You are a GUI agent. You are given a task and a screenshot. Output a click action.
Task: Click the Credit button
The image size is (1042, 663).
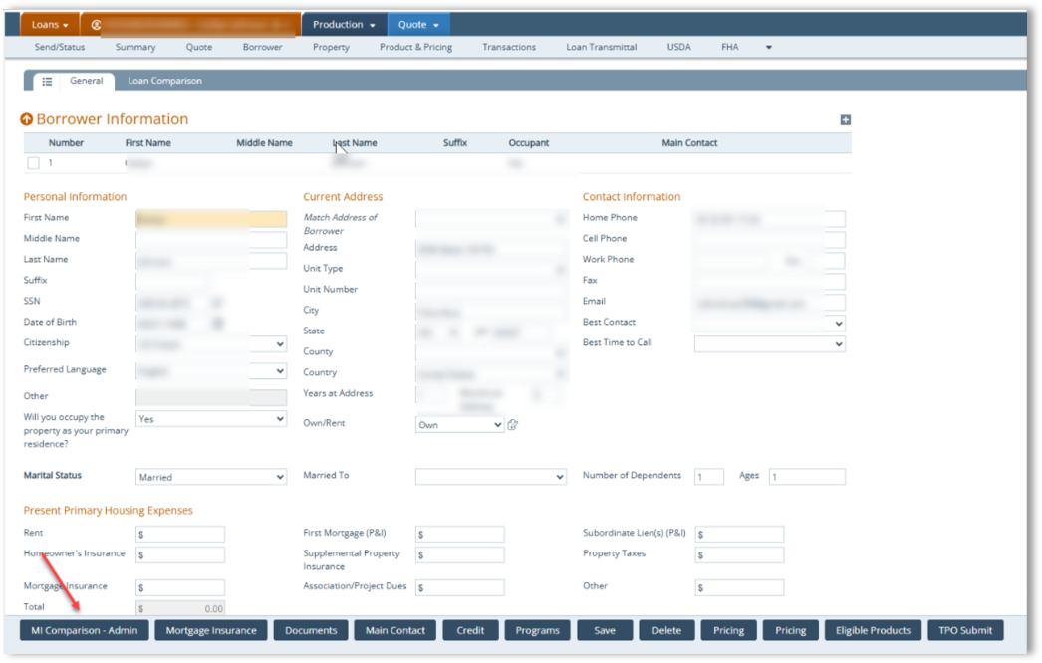(470, 630)
